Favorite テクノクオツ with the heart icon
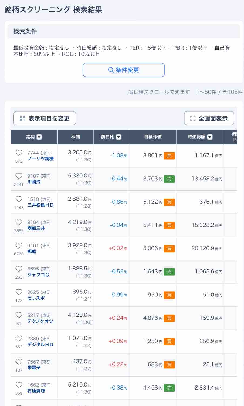244x406 pixels. [x=19, y=315]
